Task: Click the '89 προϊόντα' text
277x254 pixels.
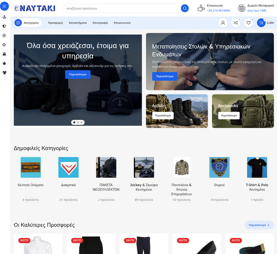Action: [144, 200]
